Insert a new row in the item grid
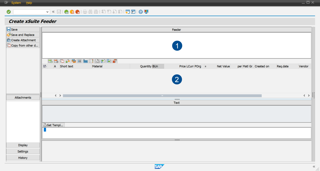Viewport: 320px width, 171px height. [x=50, y=61]
